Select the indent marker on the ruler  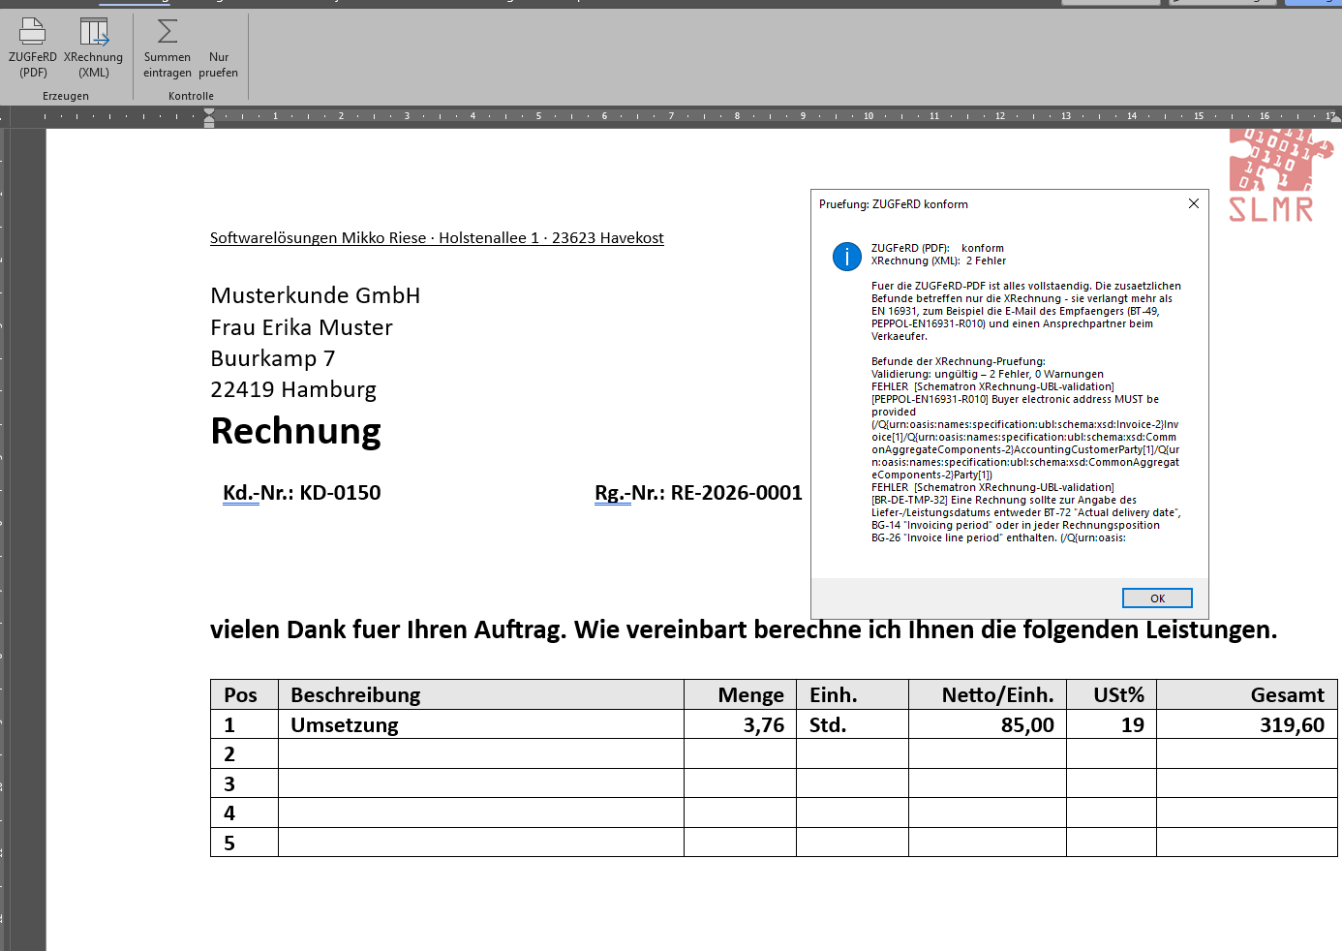209,117
